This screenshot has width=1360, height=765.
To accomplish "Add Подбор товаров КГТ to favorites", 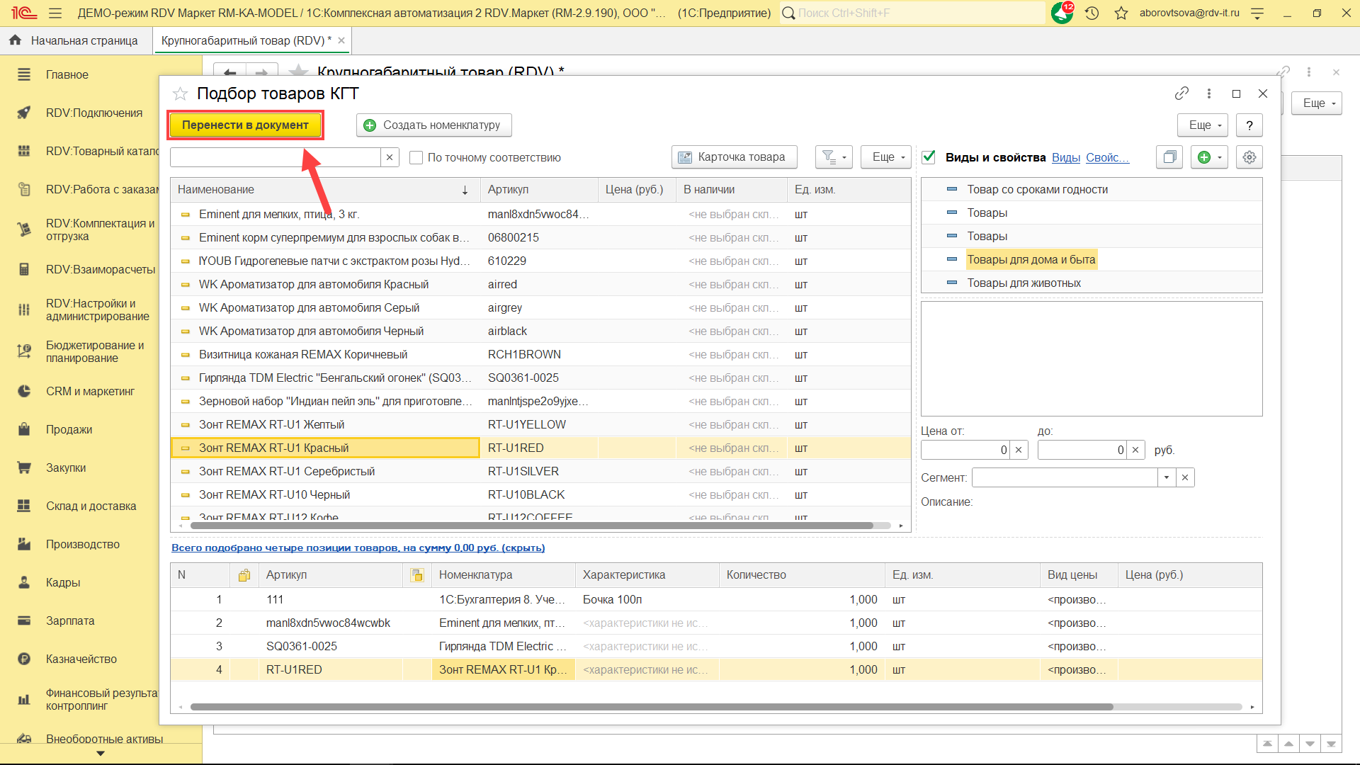I will pyautogui.click(x=180, y=93).
